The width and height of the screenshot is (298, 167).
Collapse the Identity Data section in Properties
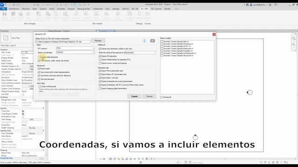coord(43,131)
